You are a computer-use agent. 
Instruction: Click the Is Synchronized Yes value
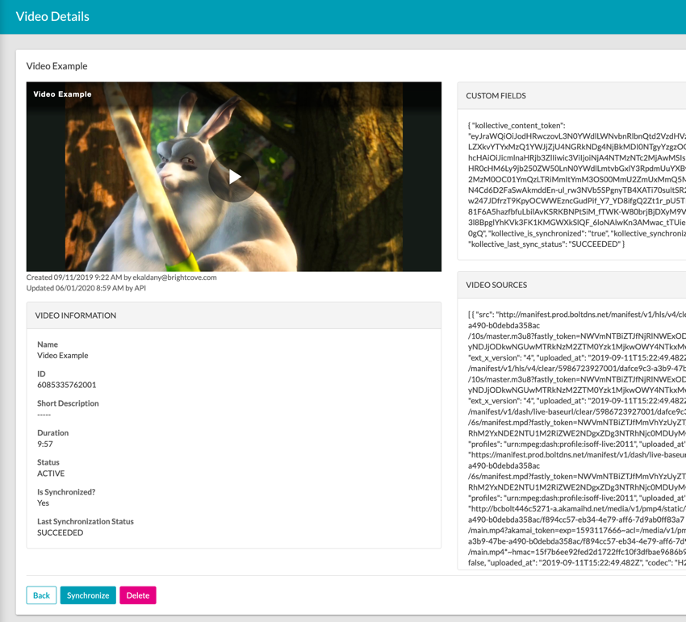(x=44, y=503)
